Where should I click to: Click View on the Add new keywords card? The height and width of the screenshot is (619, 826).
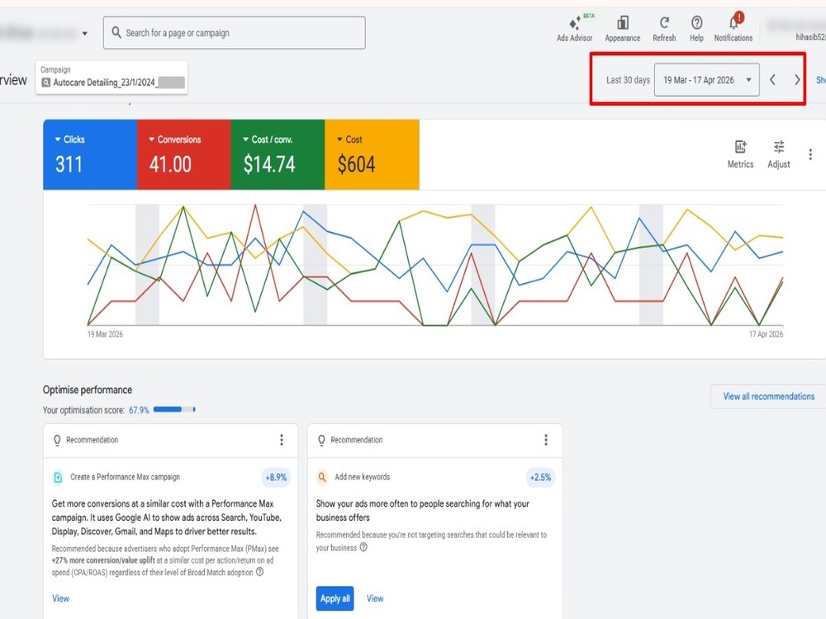point(375,598)
